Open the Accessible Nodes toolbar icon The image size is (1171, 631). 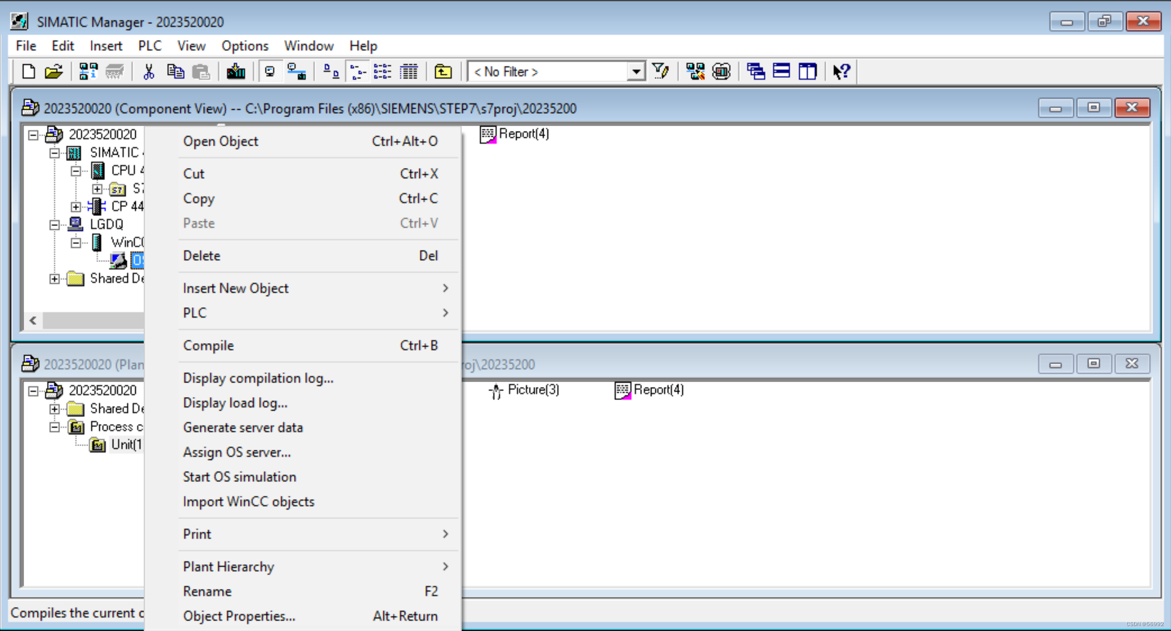pyautogui.click(x=695, y=71)
